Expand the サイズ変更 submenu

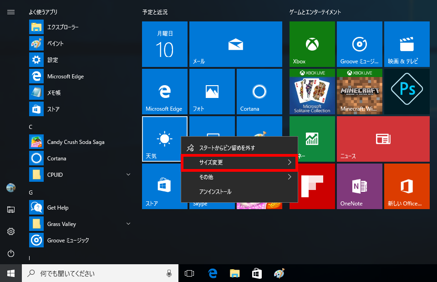(x=239, y=162)
